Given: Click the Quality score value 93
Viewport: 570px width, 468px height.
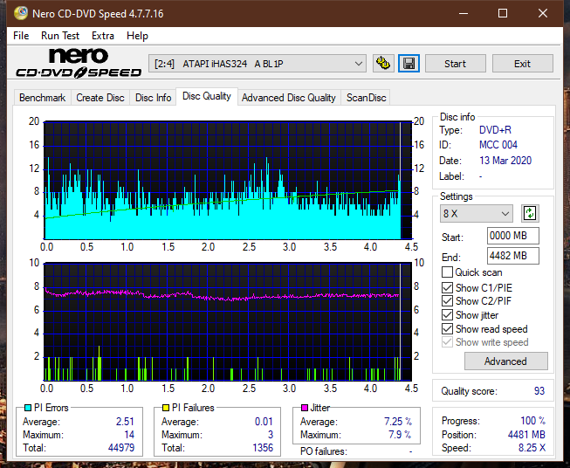Looking at the screenshot, I should 539,391.
